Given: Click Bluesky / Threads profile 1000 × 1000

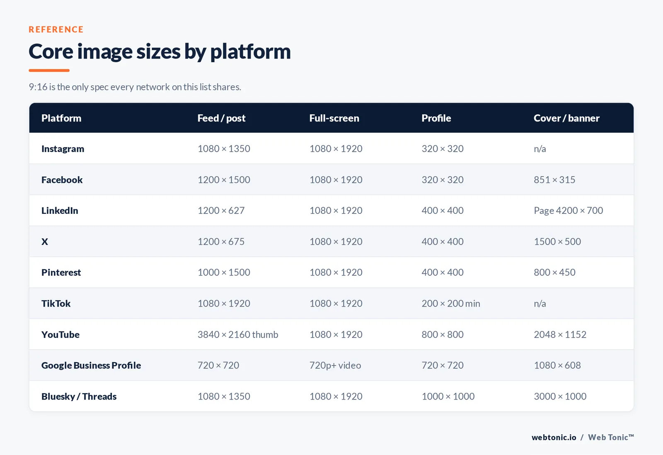Looking at the screenshot, I should coord(448,397).
